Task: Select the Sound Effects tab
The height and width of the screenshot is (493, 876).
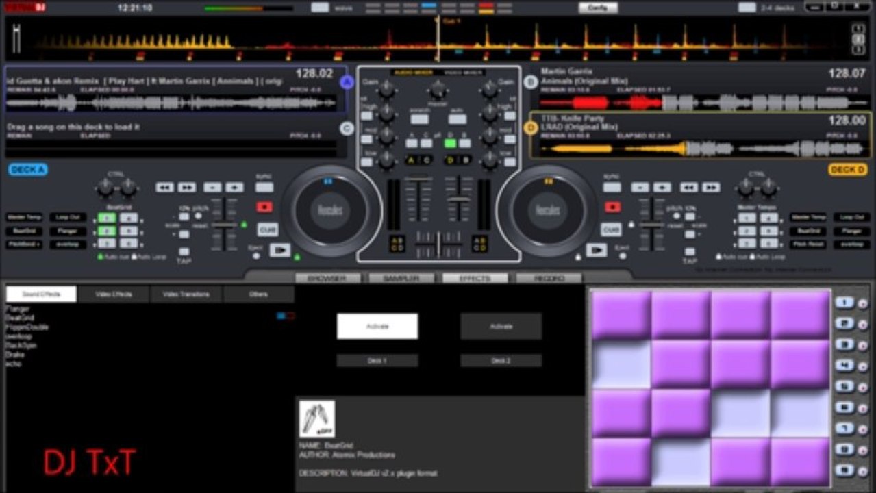Action: (41, 294)
